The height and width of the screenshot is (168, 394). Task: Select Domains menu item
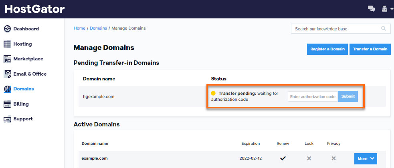point(24,89)
